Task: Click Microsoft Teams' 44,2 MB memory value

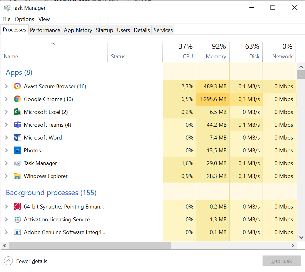Action: (216, 125)
